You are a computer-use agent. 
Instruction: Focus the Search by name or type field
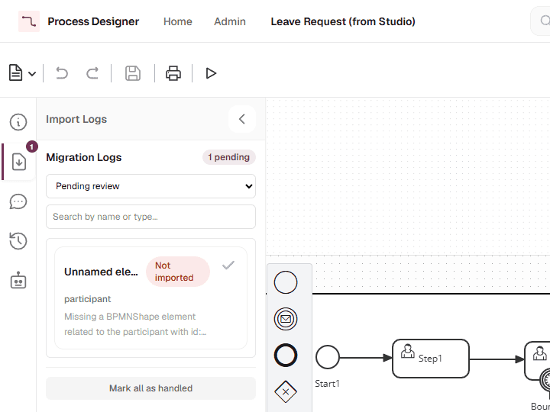click(x=150, y=217)
